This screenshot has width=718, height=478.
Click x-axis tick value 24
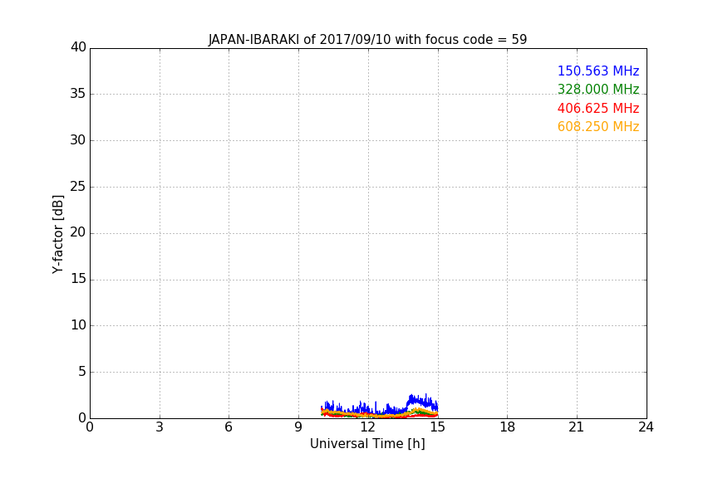(x=646, y=427)
